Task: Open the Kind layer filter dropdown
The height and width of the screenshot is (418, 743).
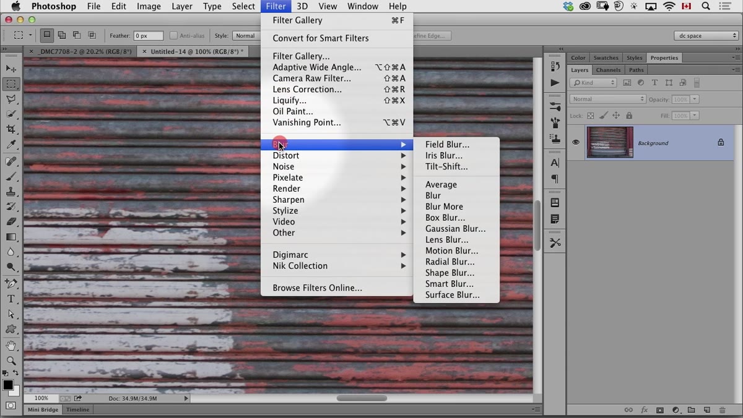Action: (594, 83)
